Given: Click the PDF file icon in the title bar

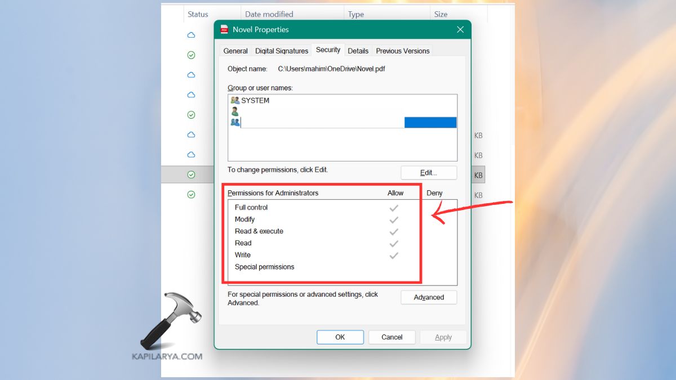Looking at the screenshot, I should click(x=224, y=29).
